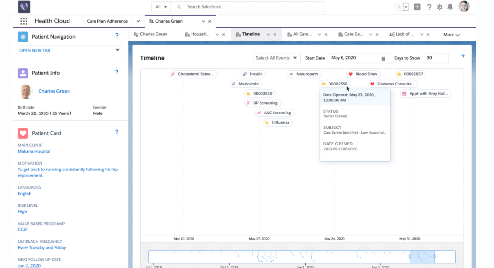This screenshot has width=494, height=268.
Task: Open the Househ... subtab chevron menu
Action: click(217, 34)
